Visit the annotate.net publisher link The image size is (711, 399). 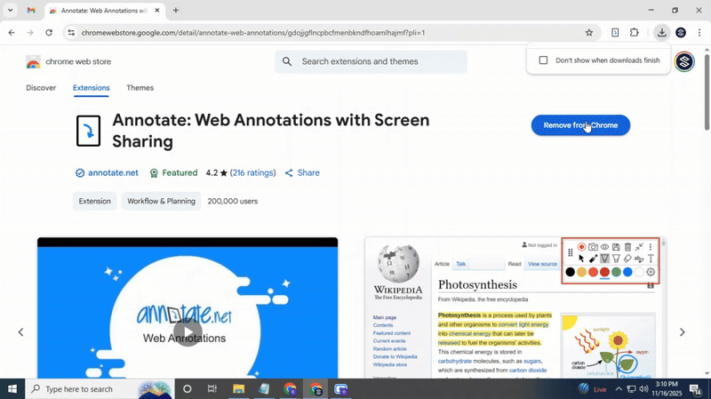click(113, 173)
